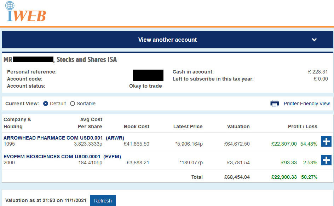Image resolution: width=334 pixels, height=206 pixels.
Task: Open the View another account bar
Action: [167, 40]
